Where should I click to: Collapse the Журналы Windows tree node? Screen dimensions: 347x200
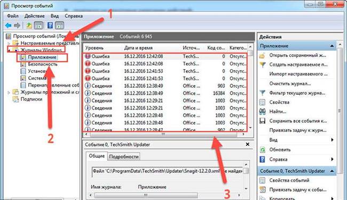tap(9, 51)
